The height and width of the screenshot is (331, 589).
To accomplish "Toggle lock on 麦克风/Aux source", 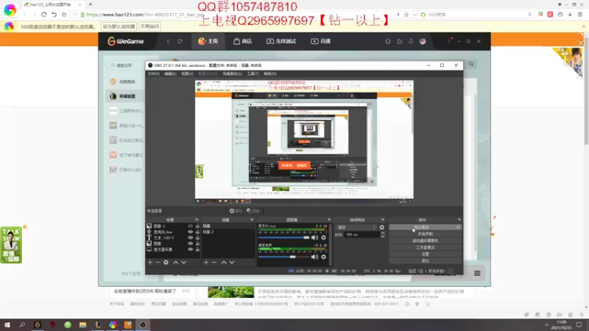I will (x=197, y=232).
